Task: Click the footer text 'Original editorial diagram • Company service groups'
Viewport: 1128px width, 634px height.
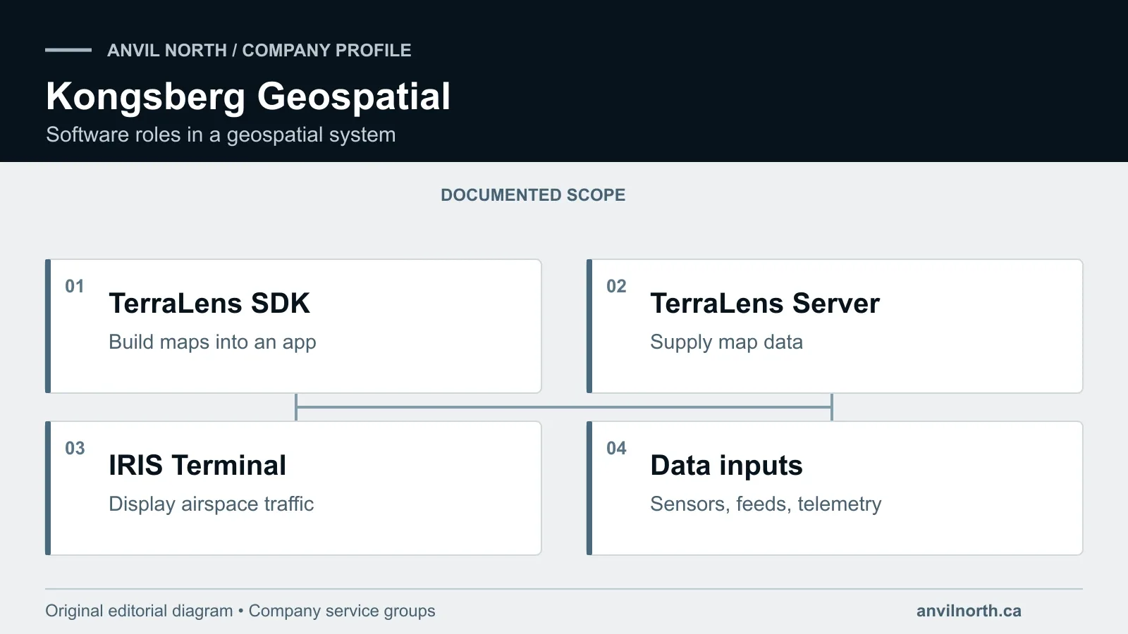Action: (x=240, y=611)
